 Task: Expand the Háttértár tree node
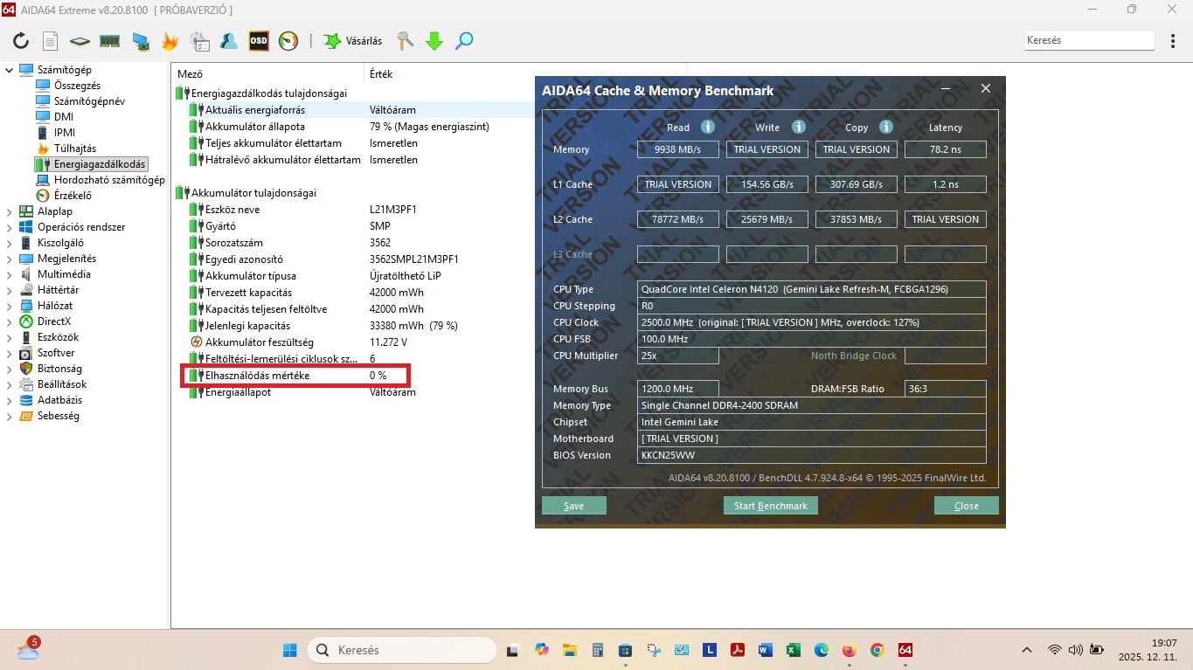10,290
